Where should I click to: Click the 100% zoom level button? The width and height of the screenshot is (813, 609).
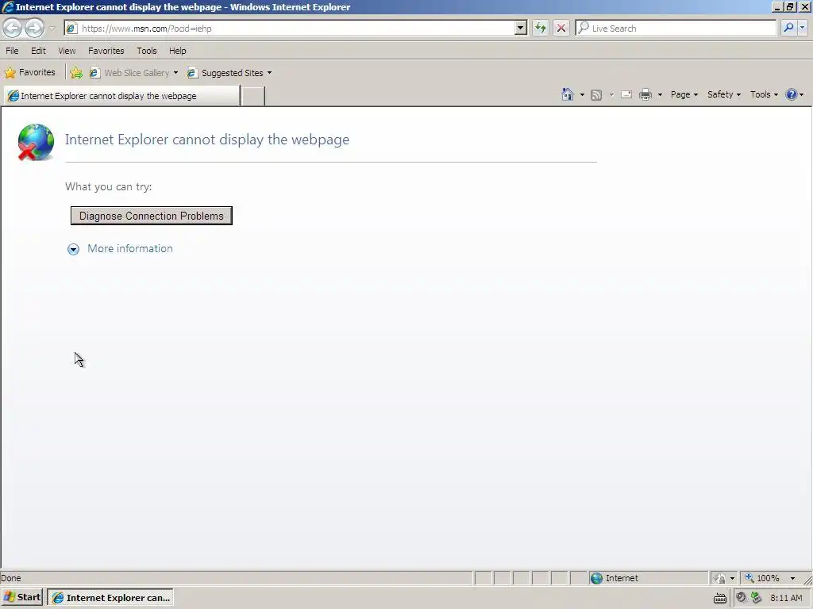(763, 578)
